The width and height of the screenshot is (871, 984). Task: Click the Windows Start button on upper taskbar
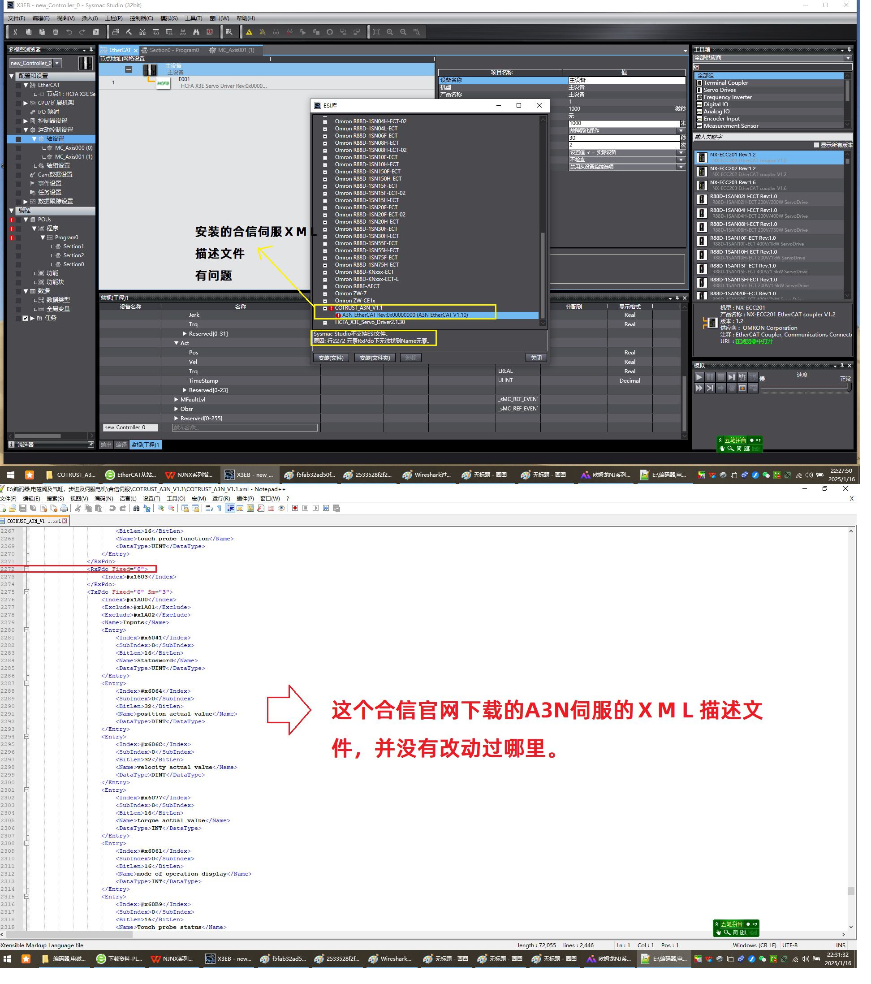click(11, 475)
